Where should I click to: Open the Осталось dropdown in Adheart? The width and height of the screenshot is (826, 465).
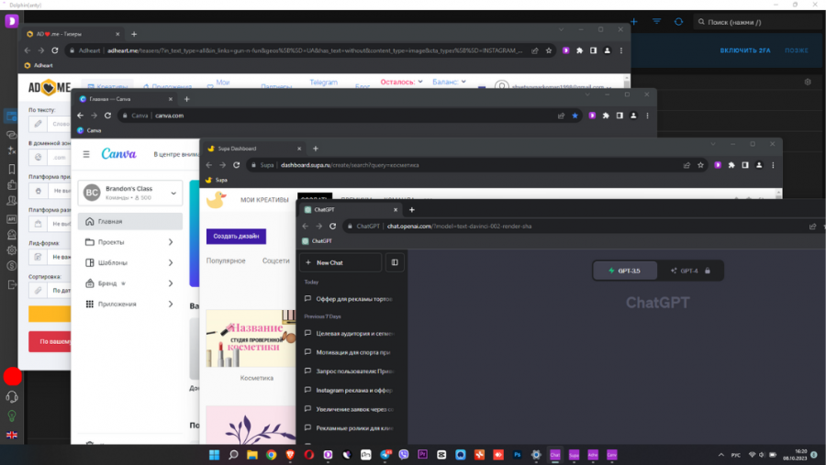click(x=401, y=83)
